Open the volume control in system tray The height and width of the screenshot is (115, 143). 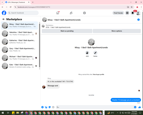[x=126, y=113]
